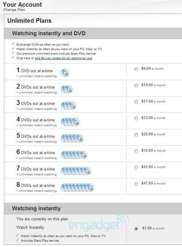Image resolution: width=182 pixels, height=247 pixels.
Task: Select the $9.99 a month plan
Action: pyautogui.click(x=136, y=69)
